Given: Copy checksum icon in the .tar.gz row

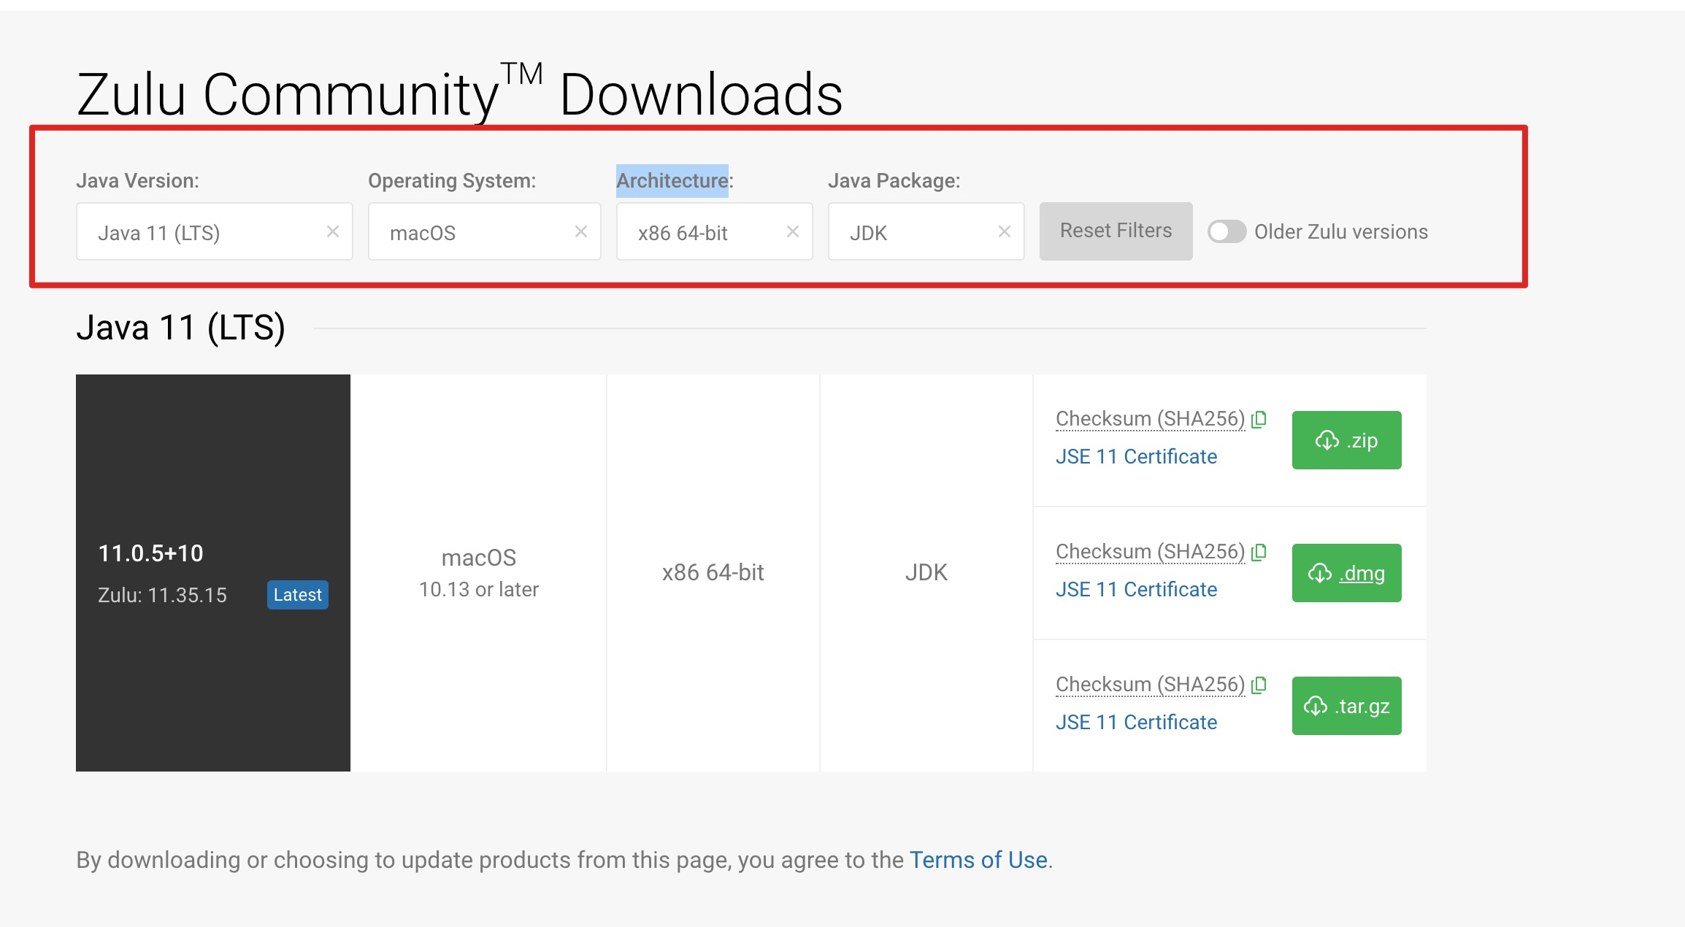Looking at the screenshot, I should [1259, 685].
